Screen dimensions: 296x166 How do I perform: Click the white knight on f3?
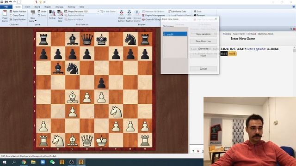[x=116, y=111]
